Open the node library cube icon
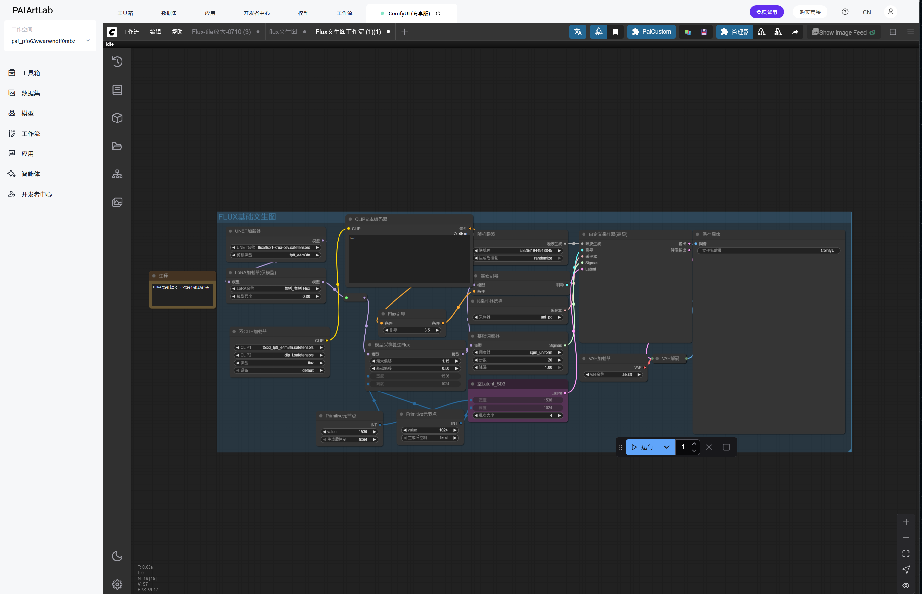922x594 pixels. [117, 118]
